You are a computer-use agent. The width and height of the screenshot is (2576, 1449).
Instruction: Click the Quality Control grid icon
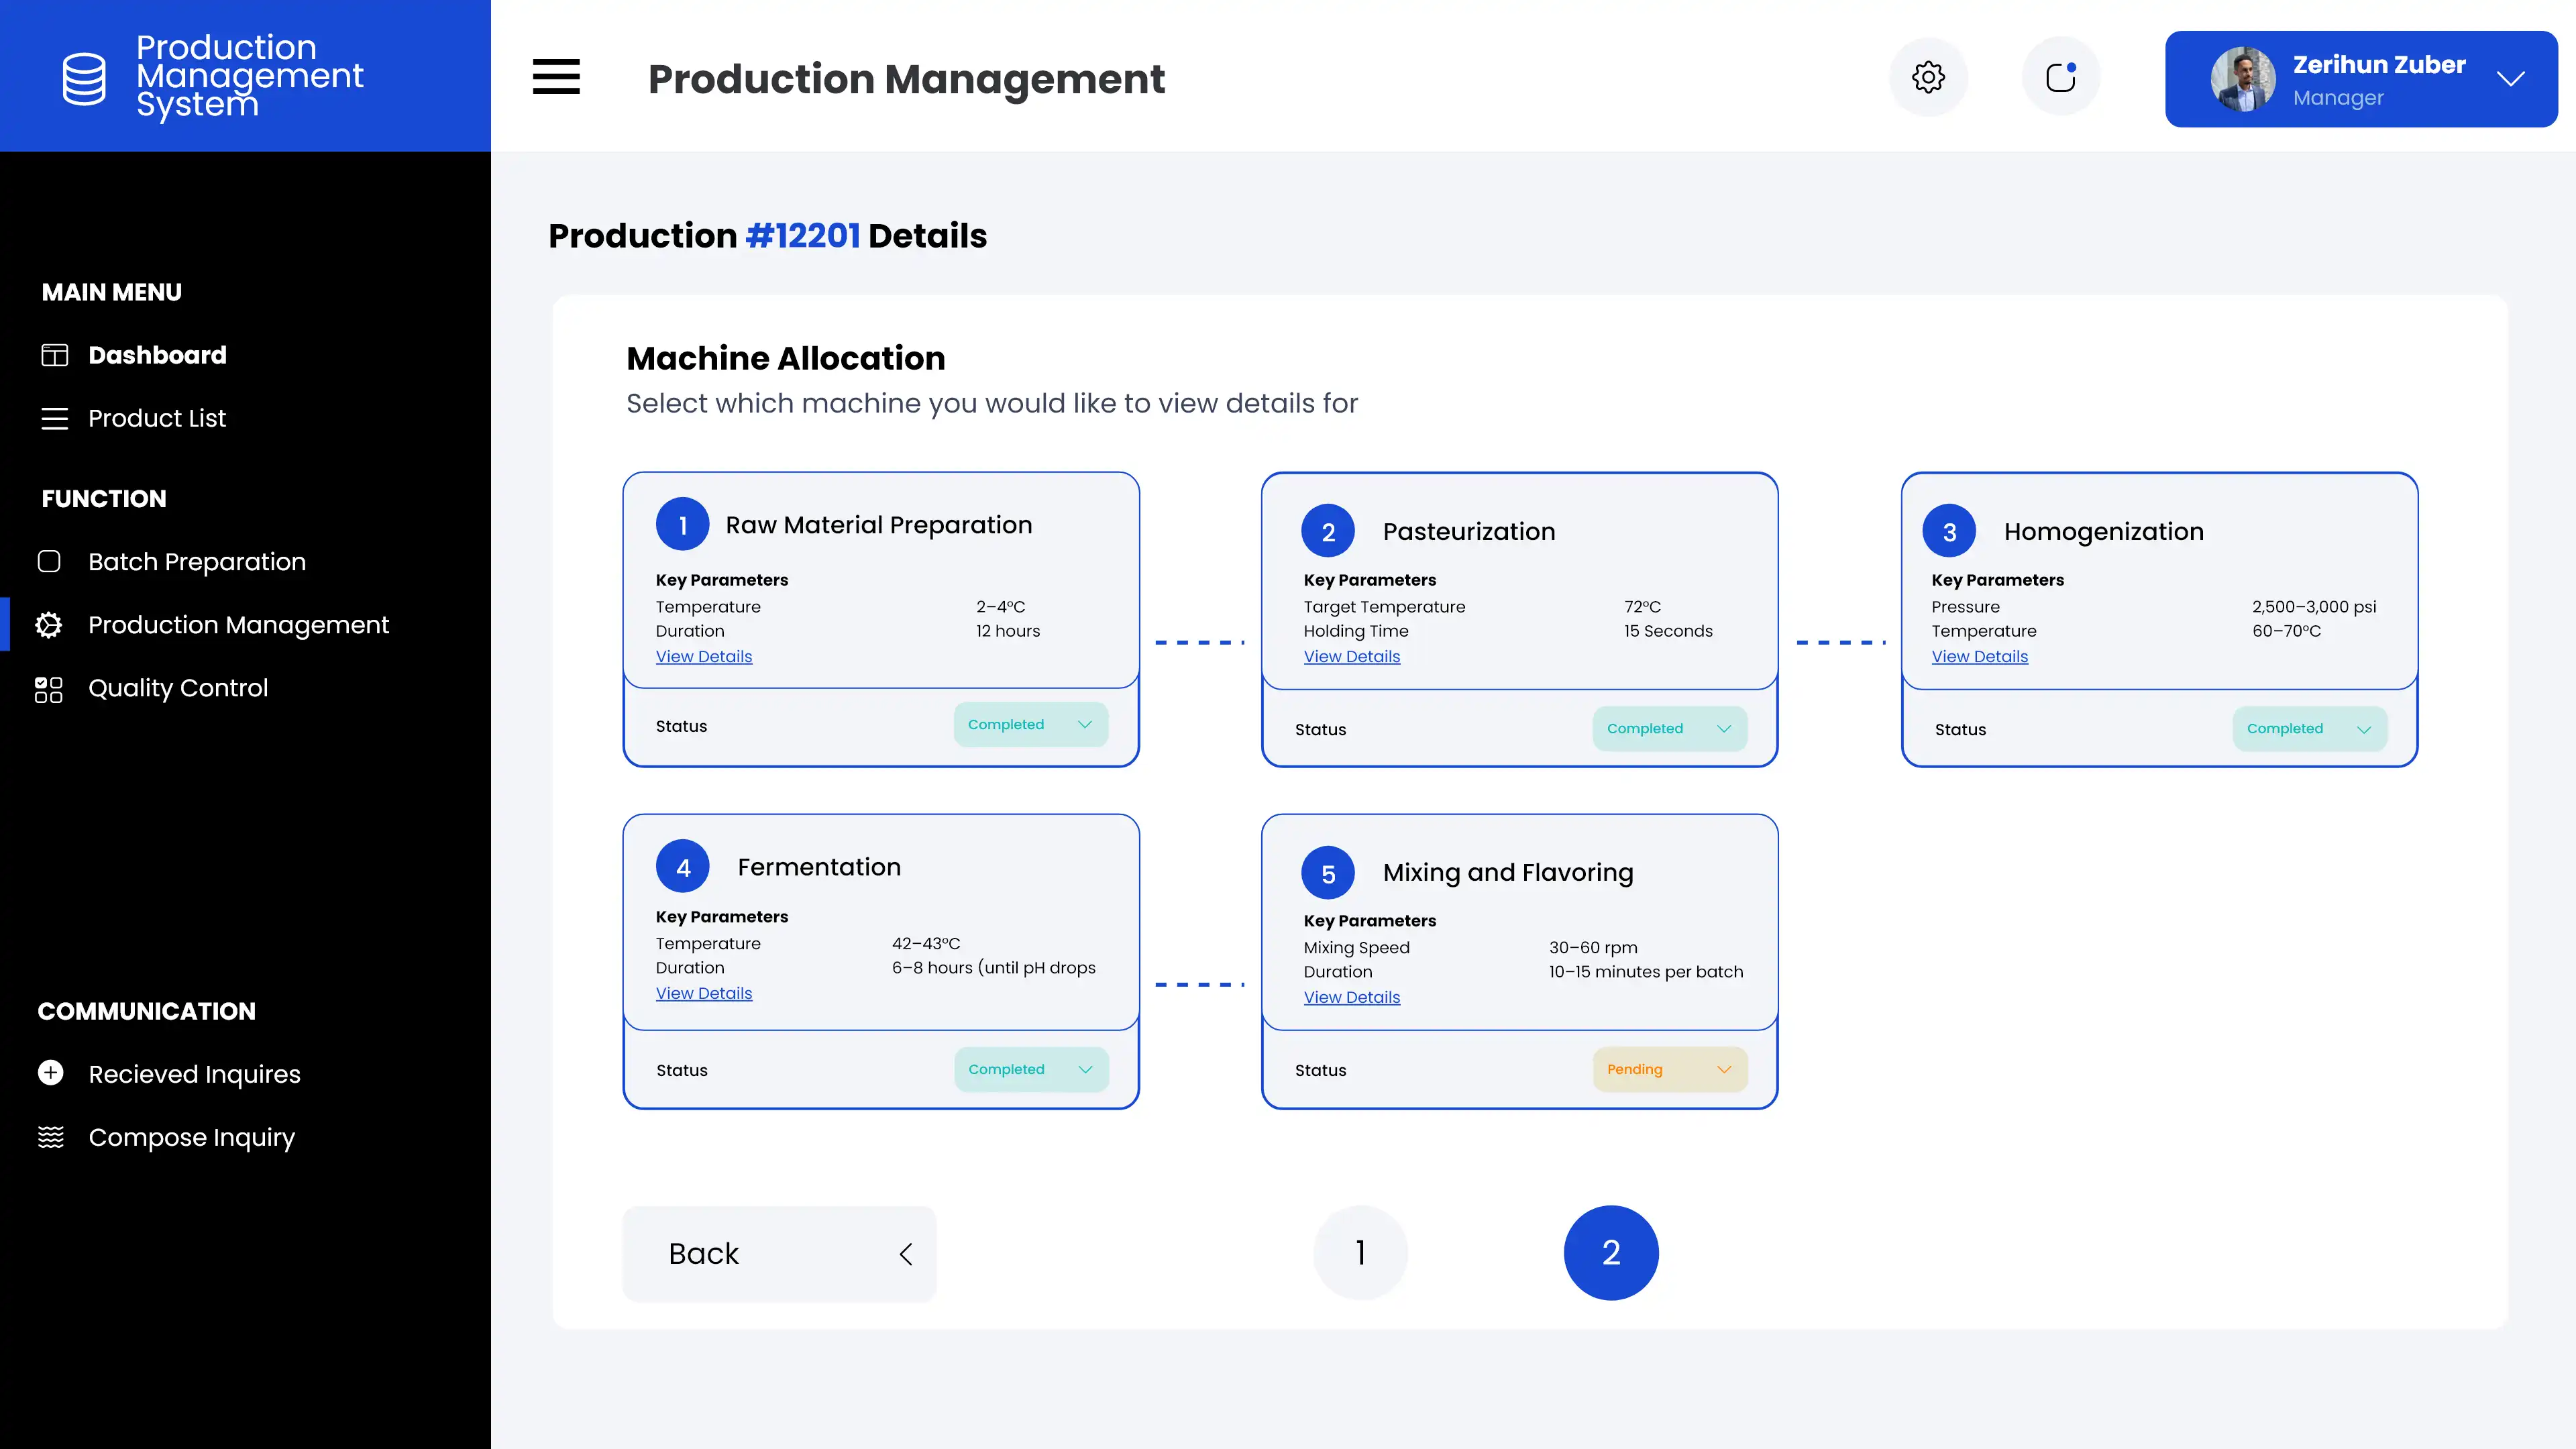49,689
